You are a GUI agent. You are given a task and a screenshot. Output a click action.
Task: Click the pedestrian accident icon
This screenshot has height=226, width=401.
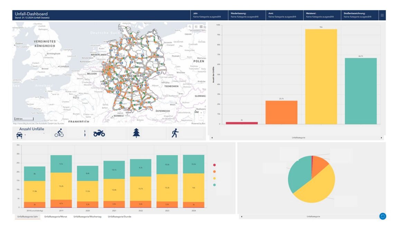pyautogui.click(x=175, y=133)
